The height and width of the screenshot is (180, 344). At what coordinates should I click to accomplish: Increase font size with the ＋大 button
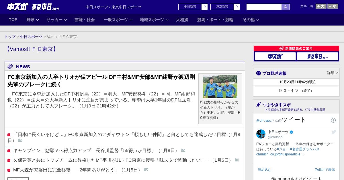click(321, 6)
